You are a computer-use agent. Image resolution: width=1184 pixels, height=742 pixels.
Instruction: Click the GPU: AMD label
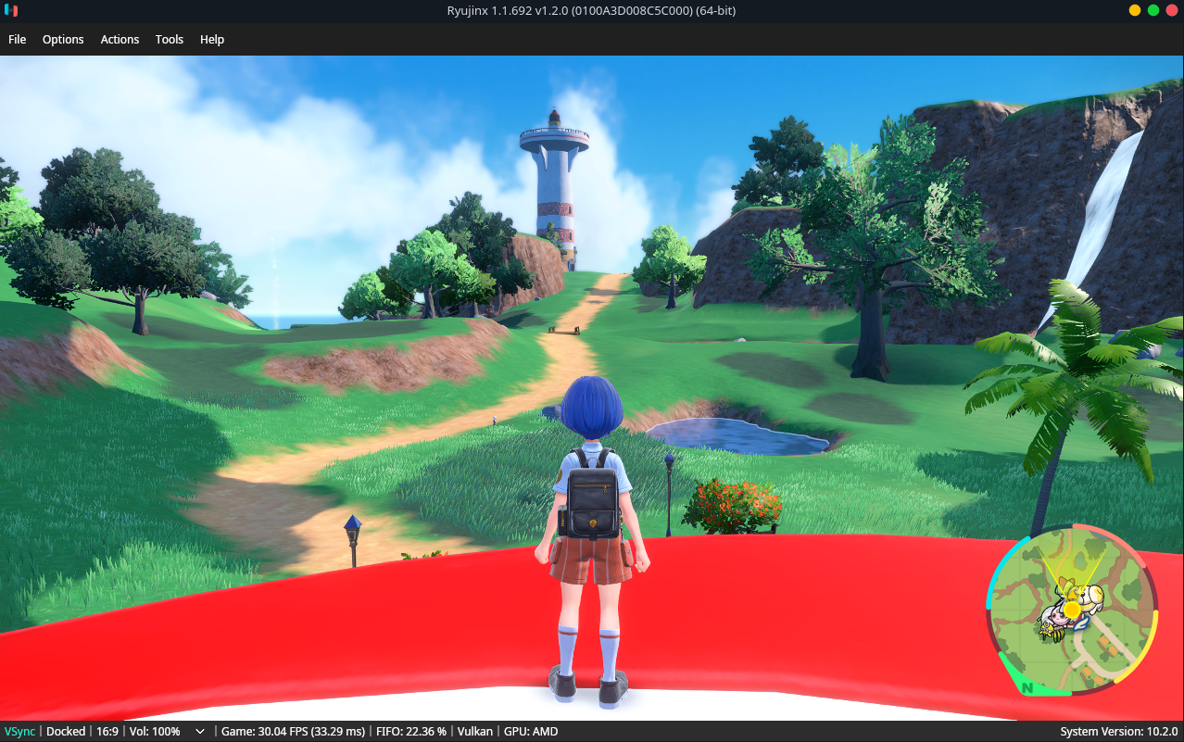[x=531, y=732]
